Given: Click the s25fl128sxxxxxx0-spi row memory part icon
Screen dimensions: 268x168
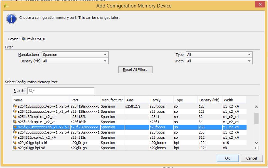Looking at the screenshot, I should (15, 106).
